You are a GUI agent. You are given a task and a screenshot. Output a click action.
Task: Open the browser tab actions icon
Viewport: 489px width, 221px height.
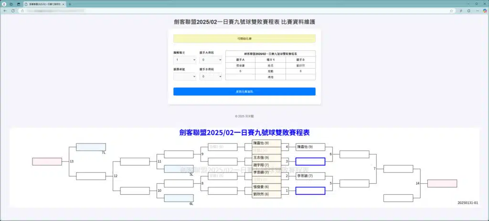click(19, 4)
